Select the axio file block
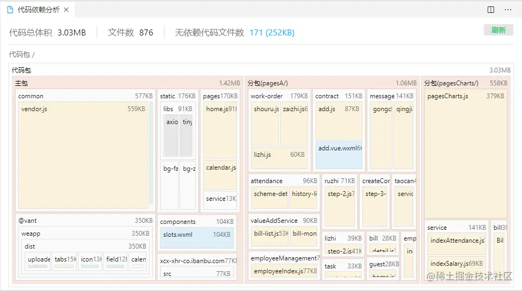Viewport: 522px width, 291px height. (172, 136)
